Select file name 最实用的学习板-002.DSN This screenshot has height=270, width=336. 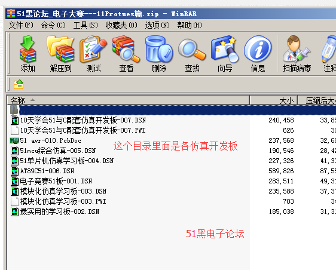60,211
